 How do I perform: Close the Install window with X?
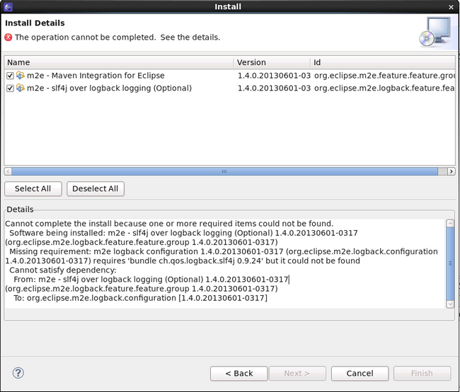[x=452, y=7]
